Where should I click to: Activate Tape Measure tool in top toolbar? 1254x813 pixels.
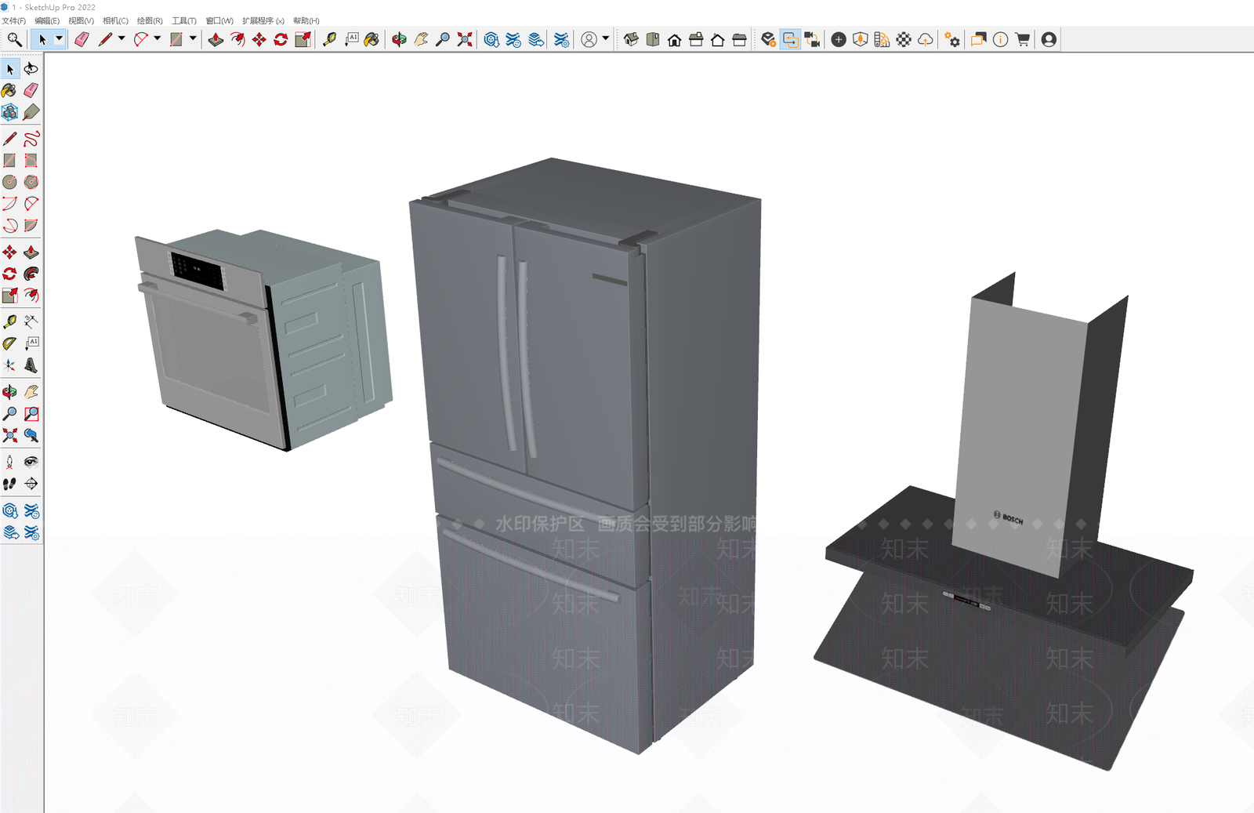330,39
